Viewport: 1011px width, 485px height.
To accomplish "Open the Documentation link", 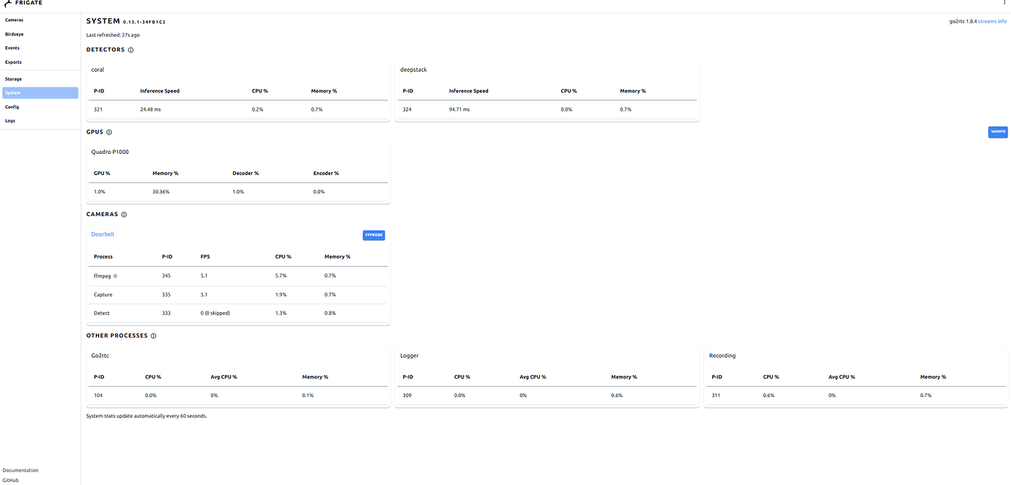I will click(x=20, y=470).
